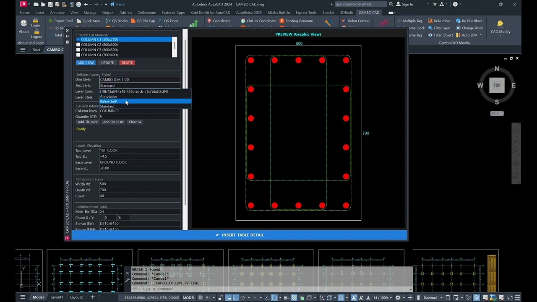Switch to the Express Tools tab
The image size is (537, 302).
click(306, 13)
